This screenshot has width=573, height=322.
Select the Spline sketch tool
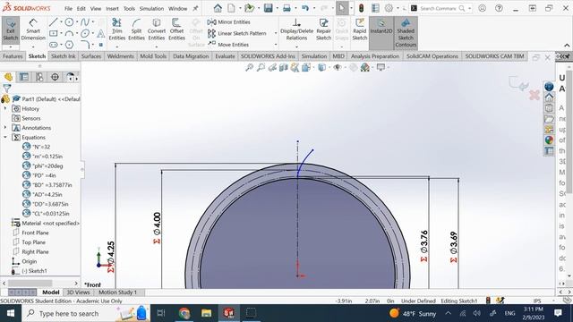click(84, 22)
